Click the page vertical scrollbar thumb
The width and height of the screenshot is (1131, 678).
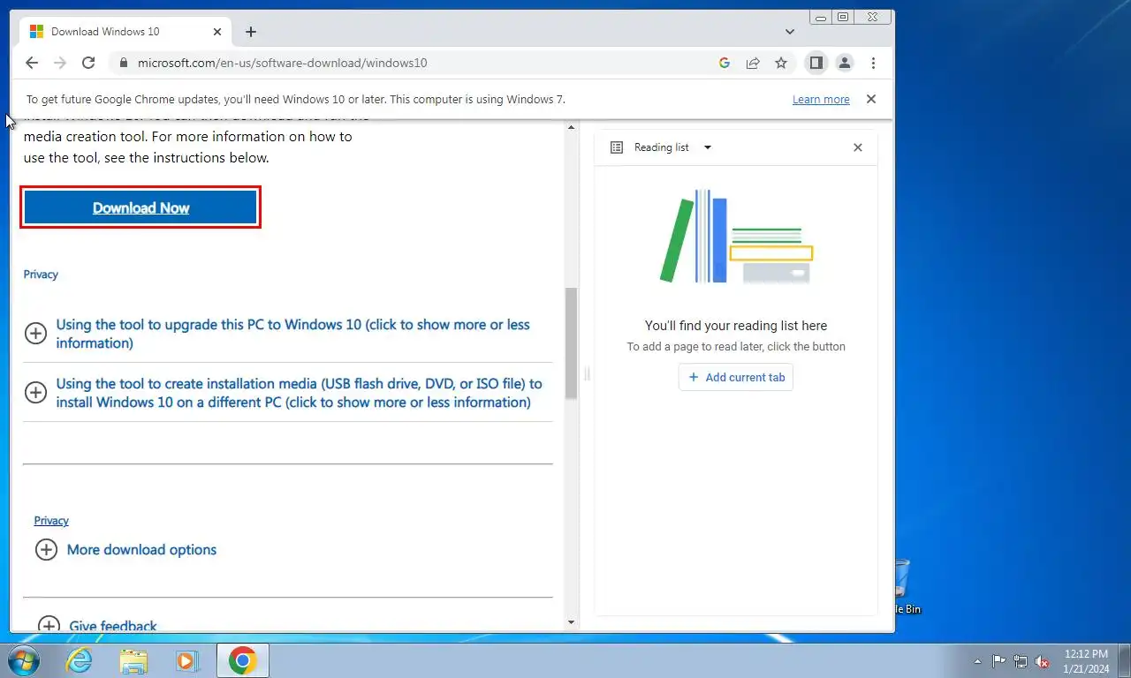point(571,343)
